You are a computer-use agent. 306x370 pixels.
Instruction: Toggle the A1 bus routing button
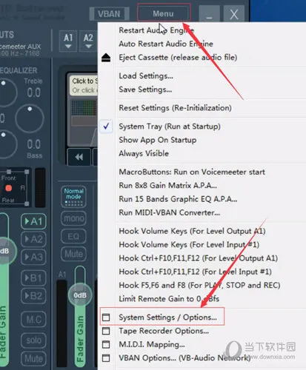pos(33,221)
